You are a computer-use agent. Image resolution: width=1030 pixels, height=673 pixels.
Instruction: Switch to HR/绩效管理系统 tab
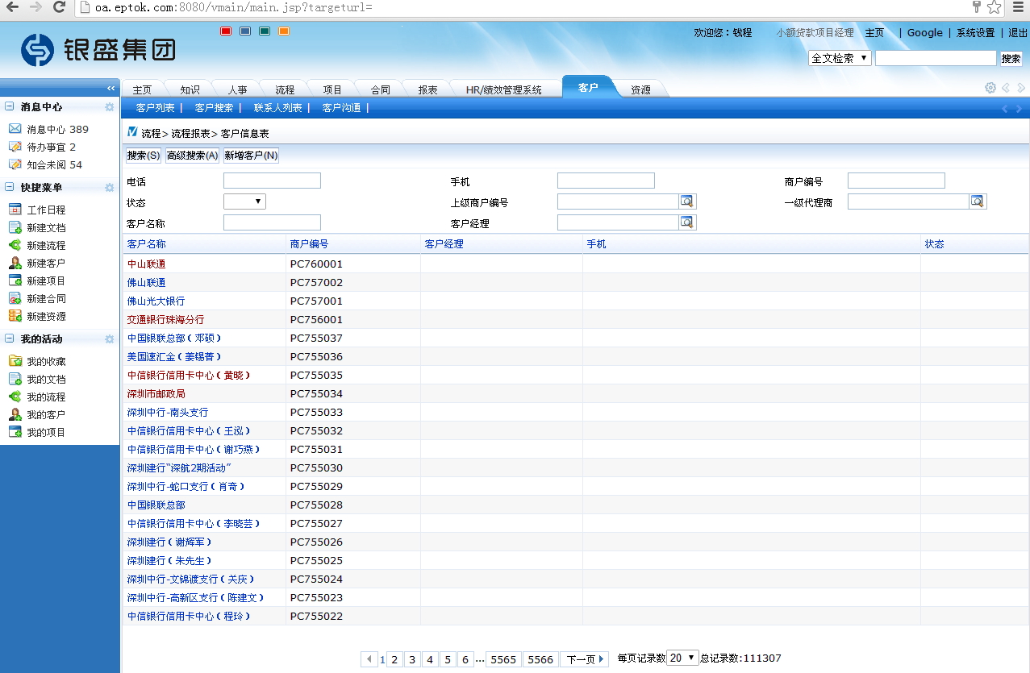504,89
